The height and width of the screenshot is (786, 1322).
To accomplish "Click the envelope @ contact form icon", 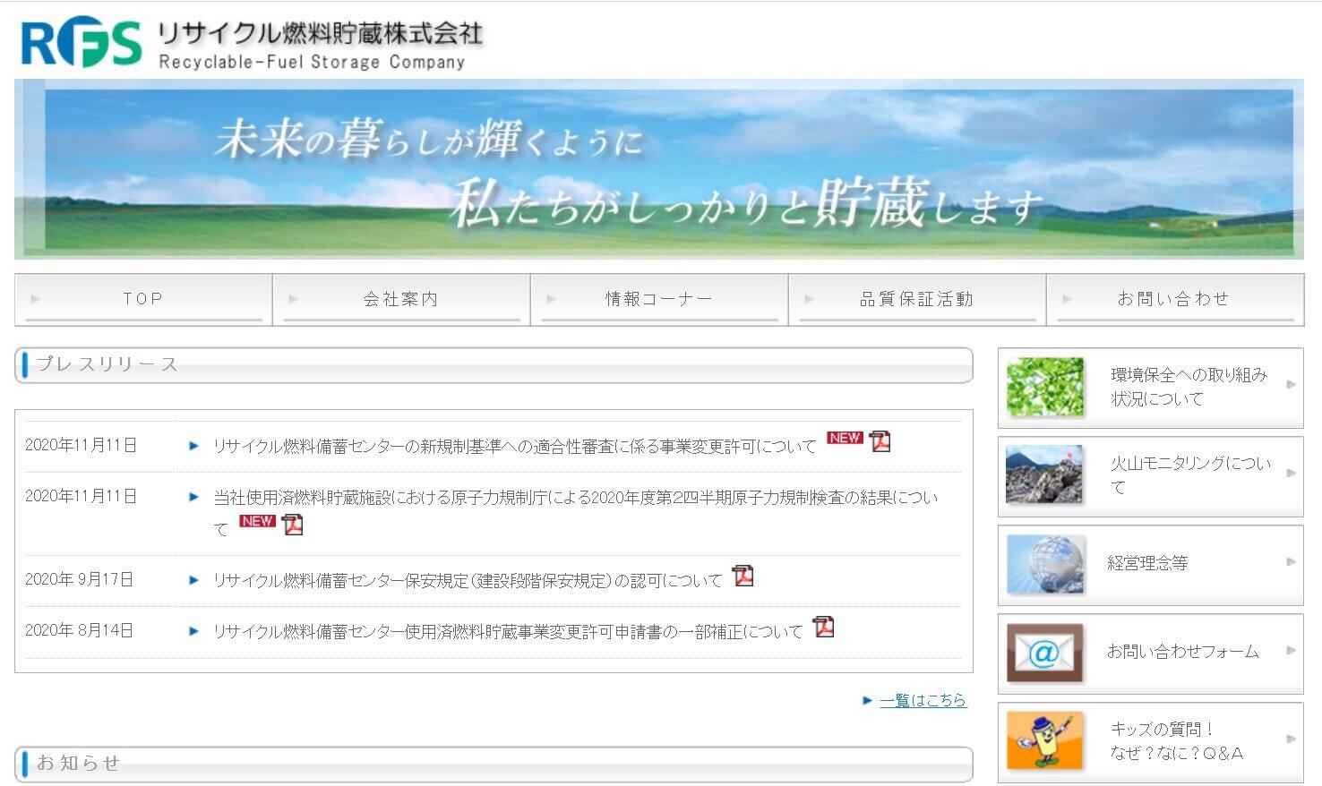I will click(1044, 653).
